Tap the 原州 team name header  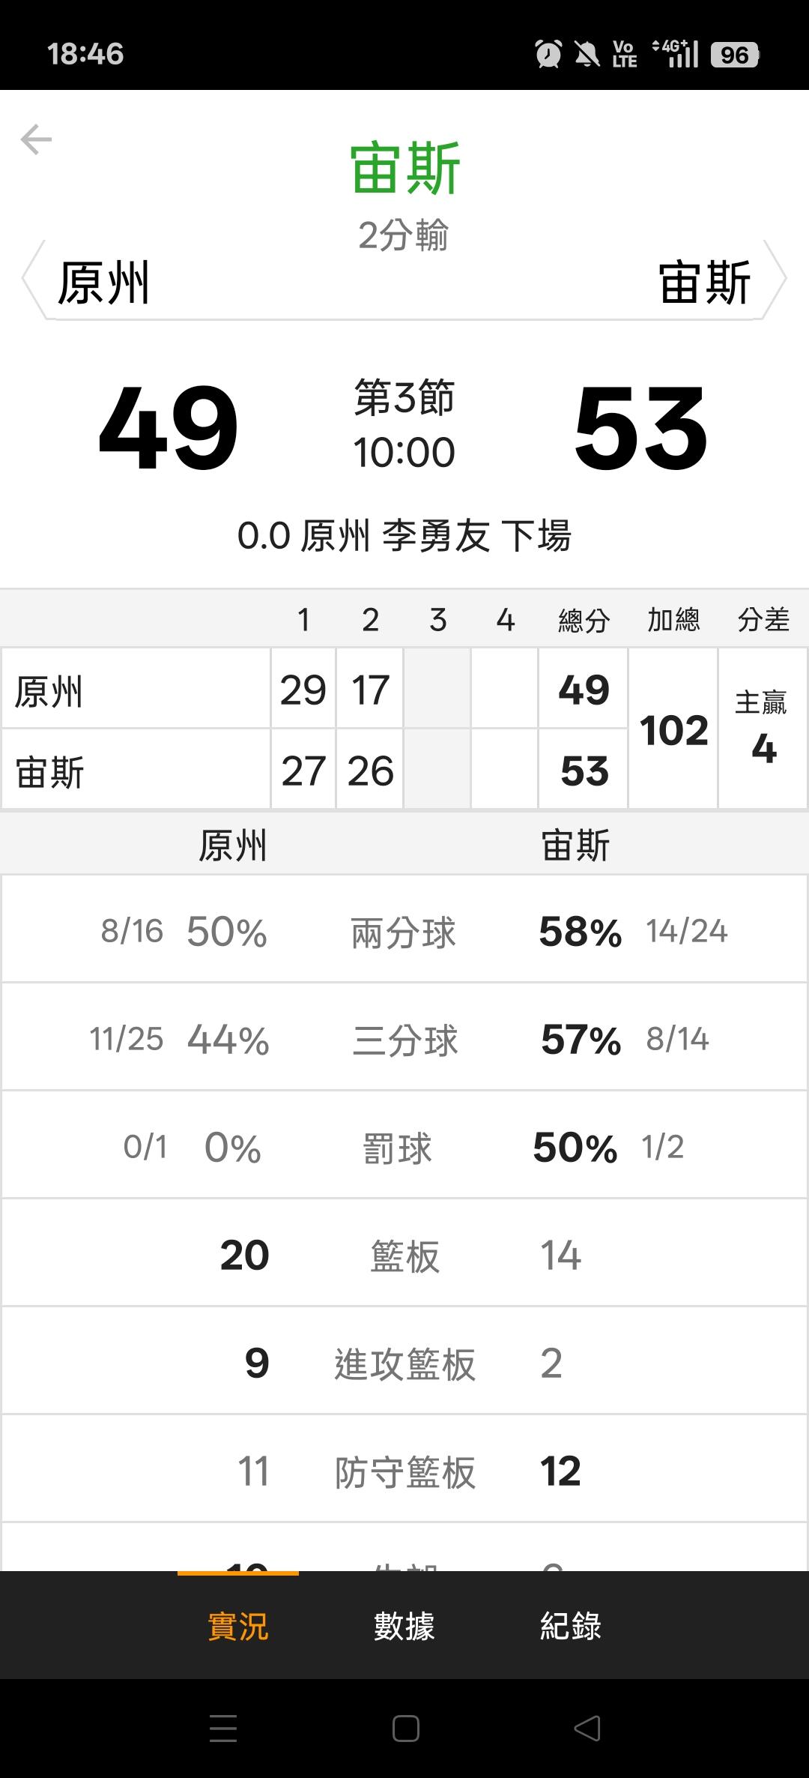tap(104, 283)
